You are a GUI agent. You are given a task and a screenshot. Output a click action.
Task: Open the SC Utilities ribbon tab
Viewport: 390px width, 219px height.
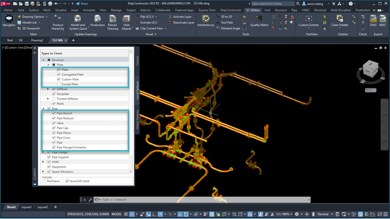click(x=253, y=10)
